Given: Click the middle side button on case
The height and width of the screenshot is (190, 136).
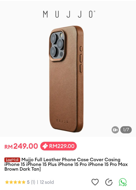Looking at the screenshot, I should [81, 58].
